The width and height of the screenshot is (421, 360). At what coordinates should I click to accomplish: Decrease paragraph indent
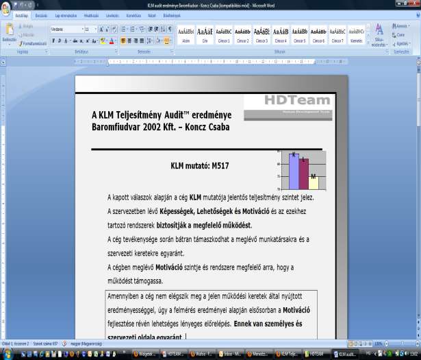pyautogui.click(x=151, y=29)
